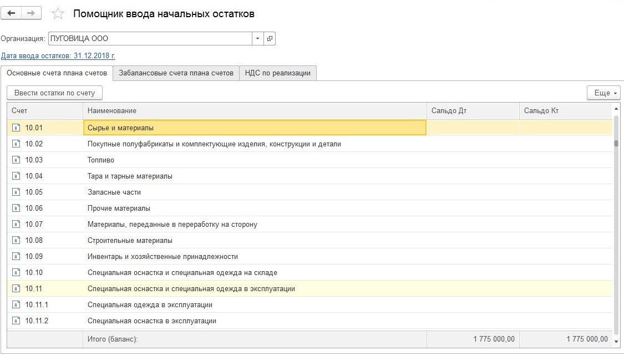Open organization record with the open-form icon
This screenshot has width=624, height=356.
[270, 38]
